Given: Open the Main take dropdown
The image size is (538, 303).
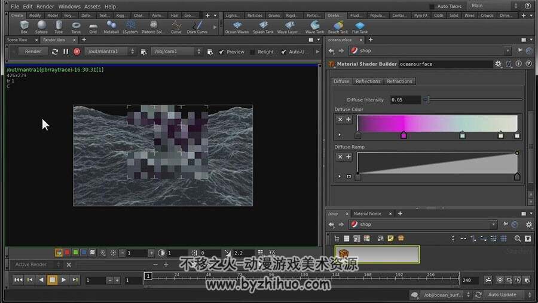Looking at the screenshot, I should (494, 6).
